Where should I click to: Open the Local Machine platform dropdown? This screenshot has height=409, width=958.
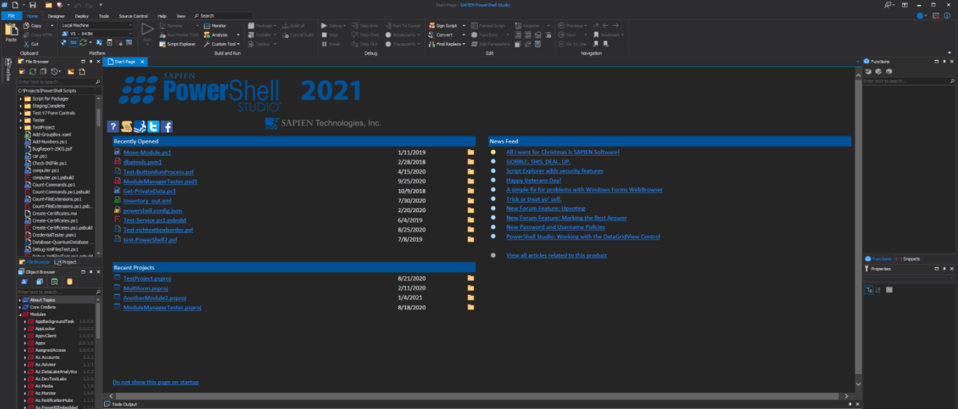tap(96, 26)
